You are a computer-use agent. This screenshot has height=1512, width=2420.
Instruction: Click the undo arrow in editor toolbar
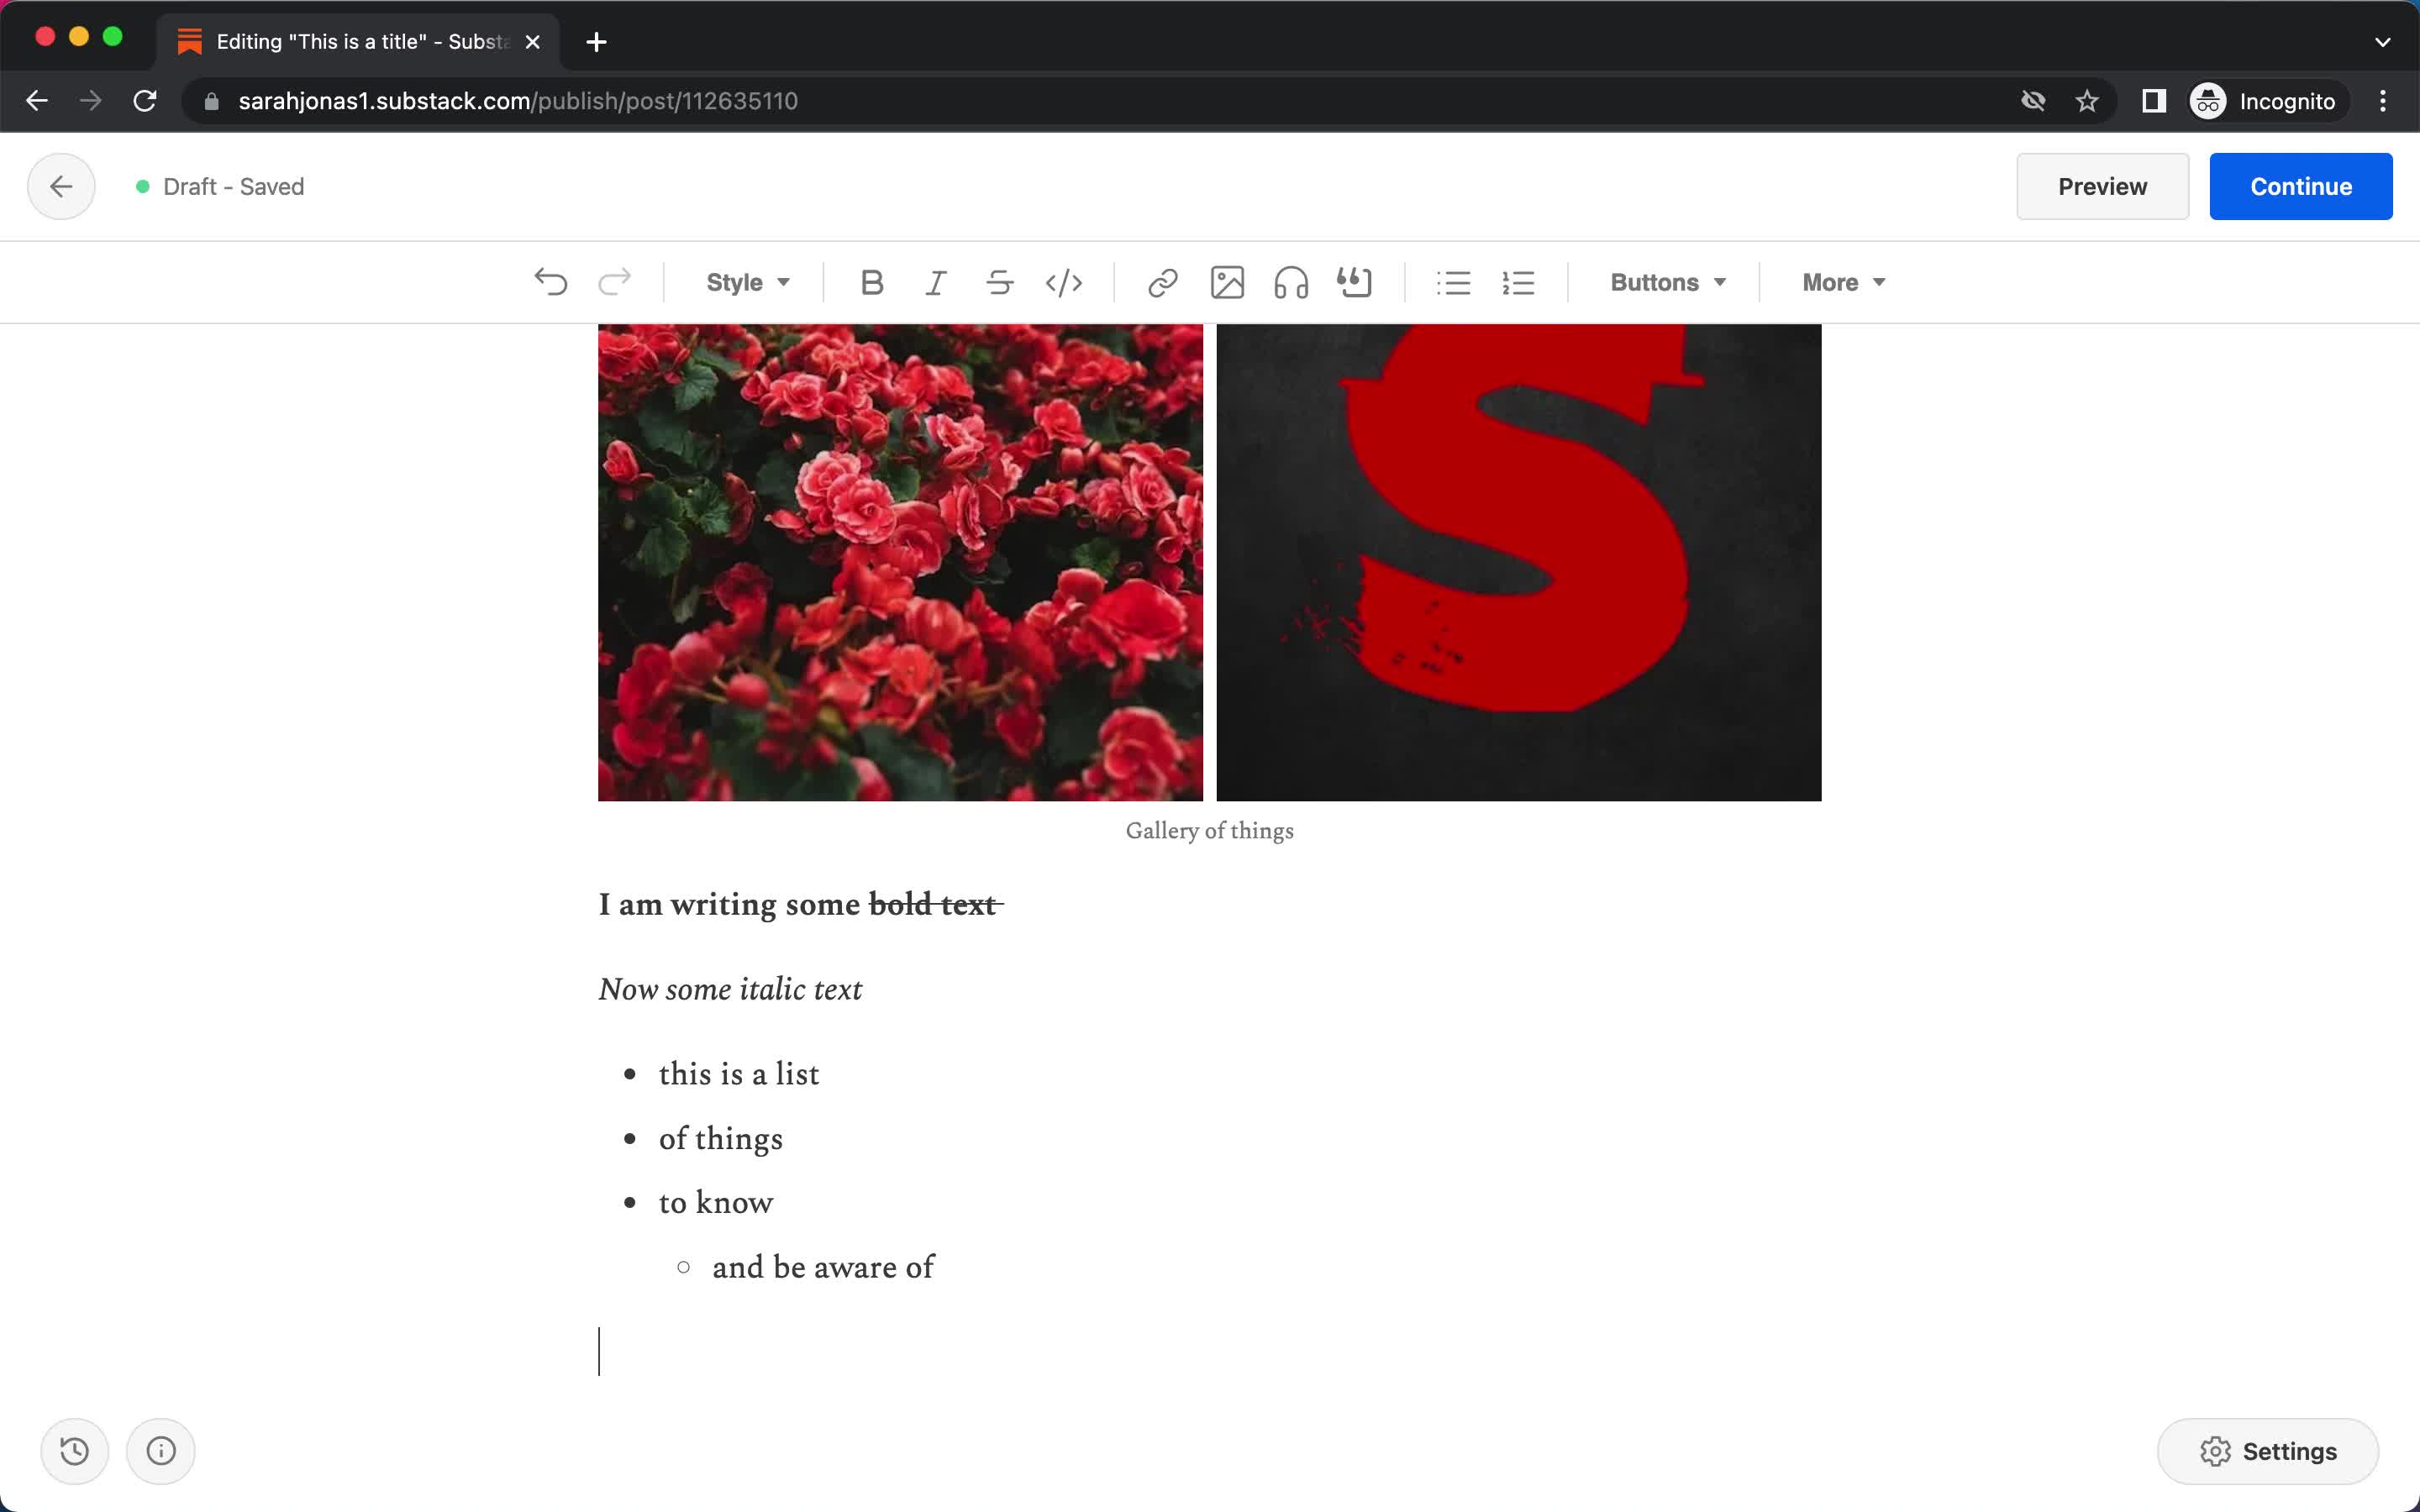[x=550, y=282]
